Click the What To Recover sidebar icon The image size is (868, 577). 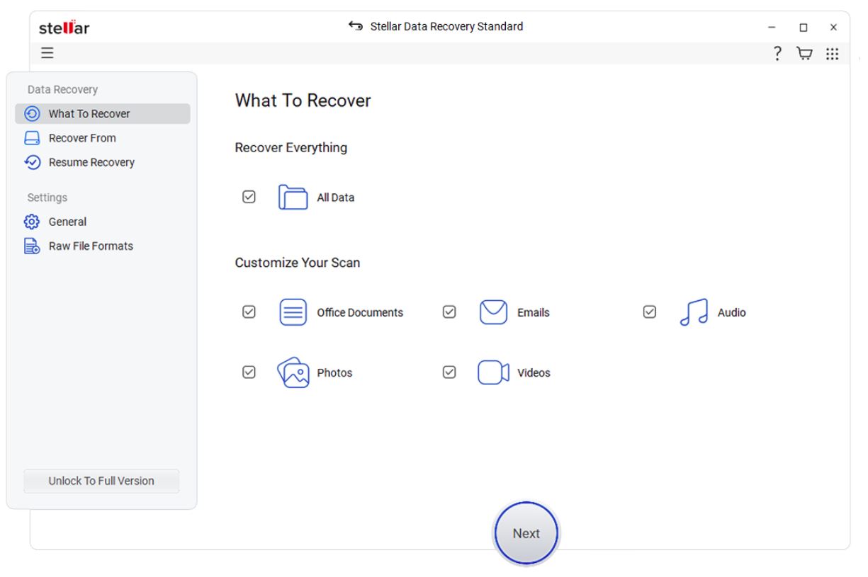32,114
